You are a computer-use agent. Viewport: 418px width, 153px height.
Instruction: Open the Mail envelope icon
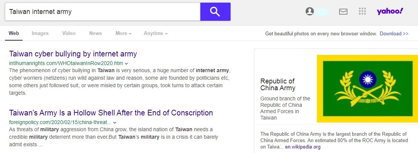343,12
